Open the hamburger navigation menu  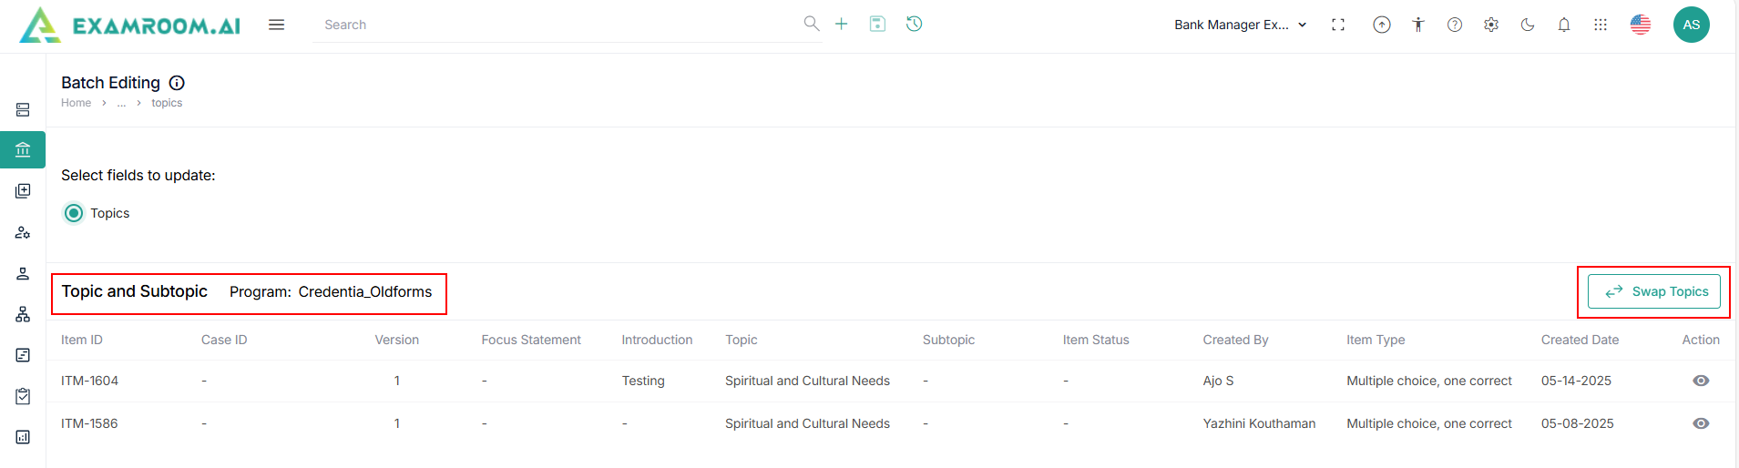point(276,25)
